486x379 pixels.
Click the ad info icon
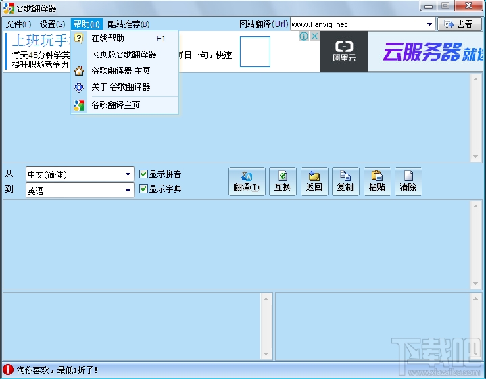point(303,36)
